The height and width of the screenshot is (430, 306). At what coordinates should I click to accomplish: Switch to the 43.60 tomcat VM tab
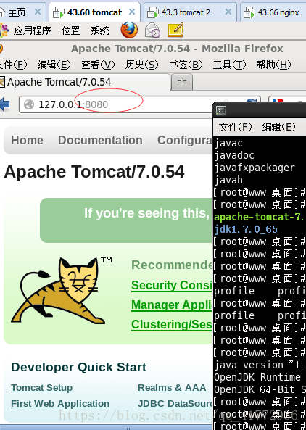[94, 12]
